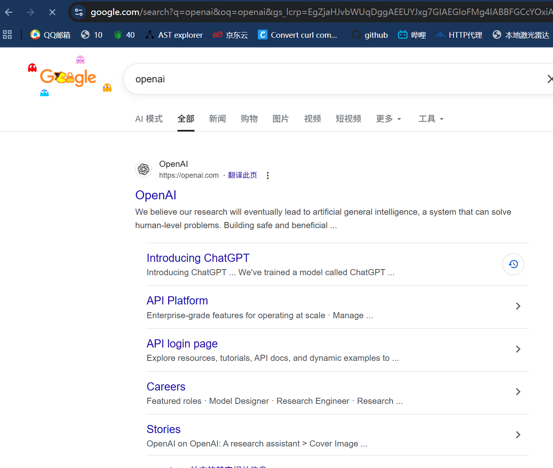The width and height of the screenshot is (553, 468).
Task: Navigate back using the back arrow
Action: point(8,12)
